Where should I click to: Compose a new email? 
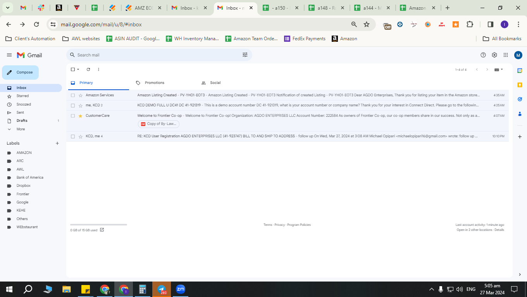20,72
